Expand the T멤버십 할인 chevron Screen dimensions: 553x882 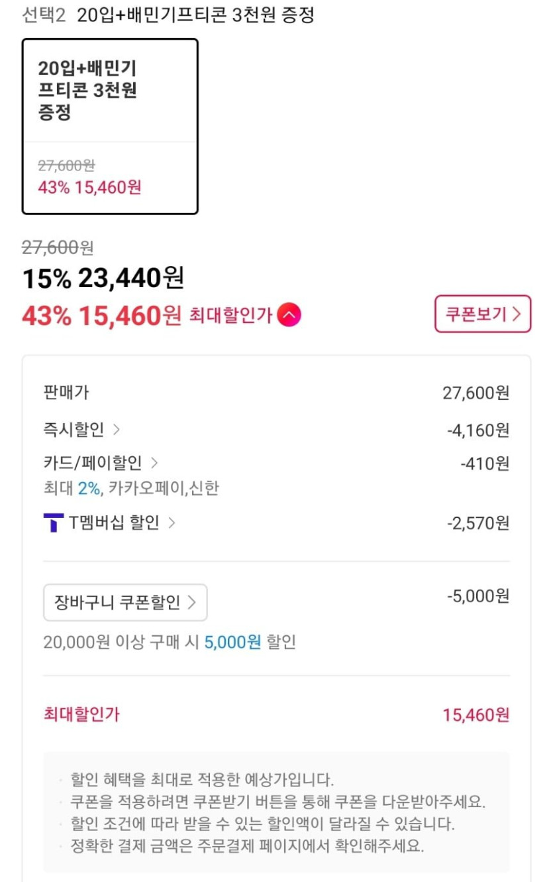172,523
